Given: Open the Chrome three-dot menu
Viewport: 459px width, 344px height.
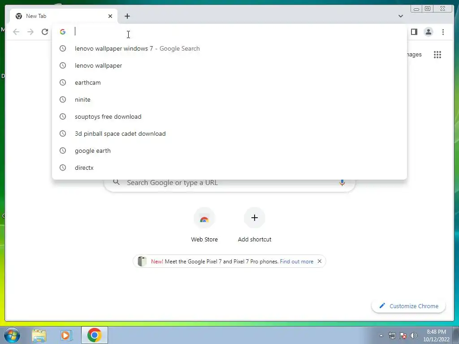Looking at the screenshot, I should point(443,32).
